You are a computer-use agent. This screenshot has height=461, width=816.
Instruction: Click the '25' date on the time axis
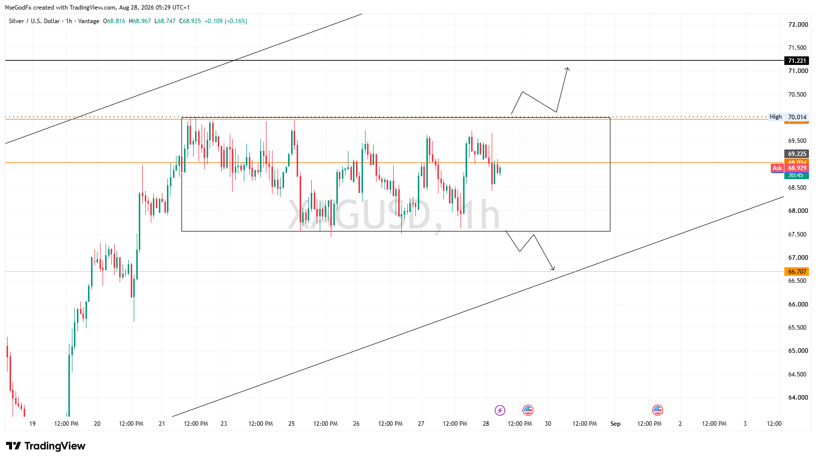(x=292, y=424)
